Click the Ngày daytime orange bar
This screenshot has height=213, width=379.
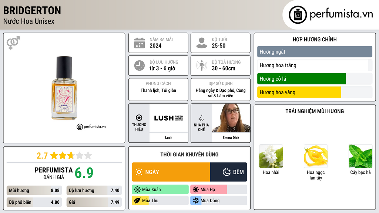click(171, 172)
